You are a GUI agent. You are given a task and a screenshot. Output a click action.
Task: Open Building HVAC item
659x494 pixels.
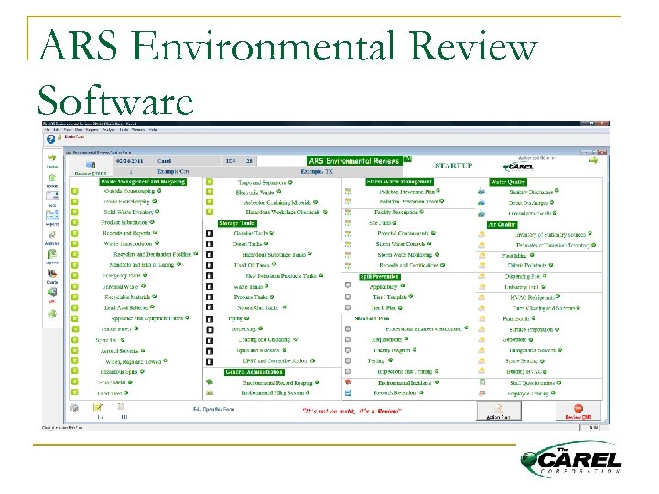pyautogui.click(x=524, y=371)
